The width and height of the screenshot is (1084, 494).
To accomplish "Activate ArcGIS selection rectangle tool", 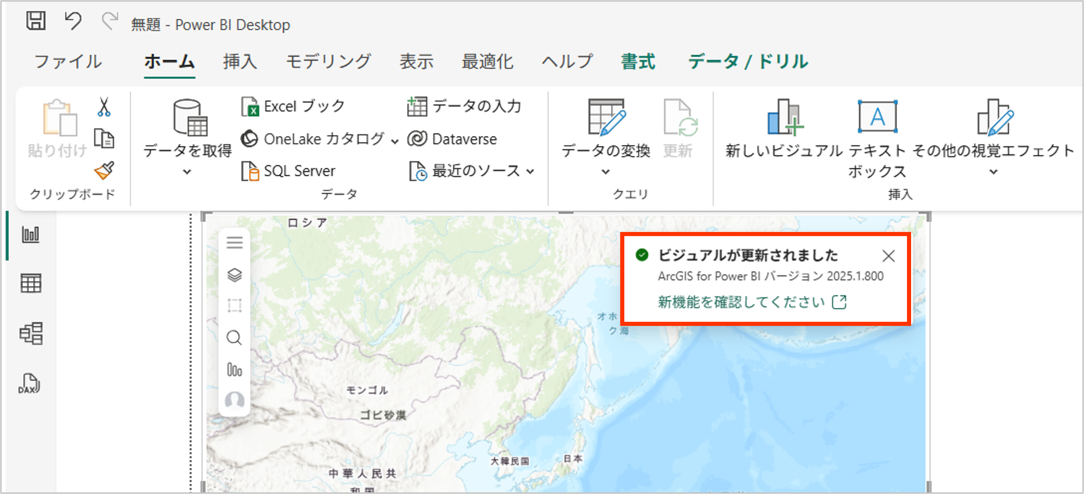I will 234,305.
